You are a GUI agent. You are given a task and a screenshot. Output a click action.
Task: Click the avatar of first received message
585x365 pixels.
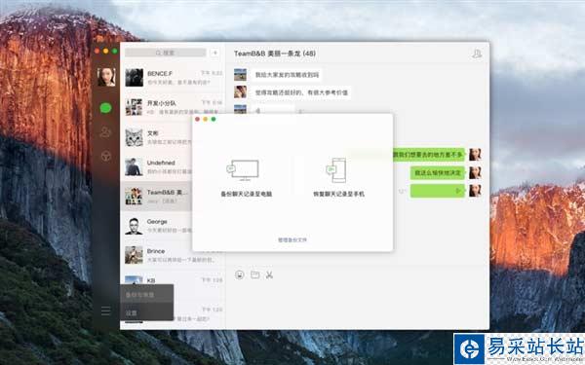[240, 75]
